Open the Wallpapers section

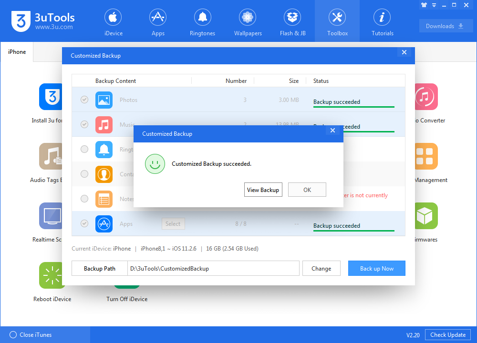tap(248, 22)
